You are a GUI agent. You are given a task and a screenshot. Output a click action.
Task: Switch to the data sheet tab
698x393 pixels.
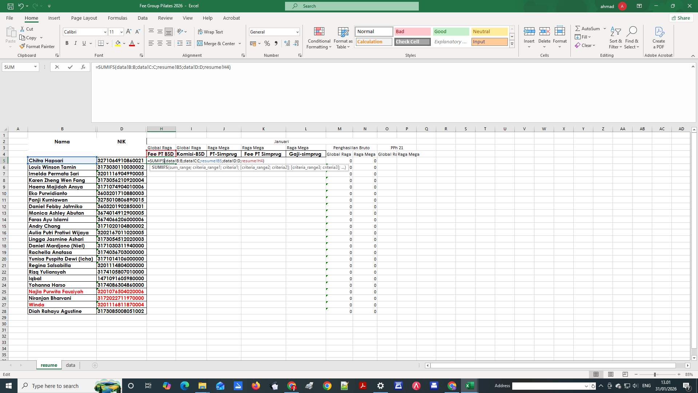click(70, 365)
